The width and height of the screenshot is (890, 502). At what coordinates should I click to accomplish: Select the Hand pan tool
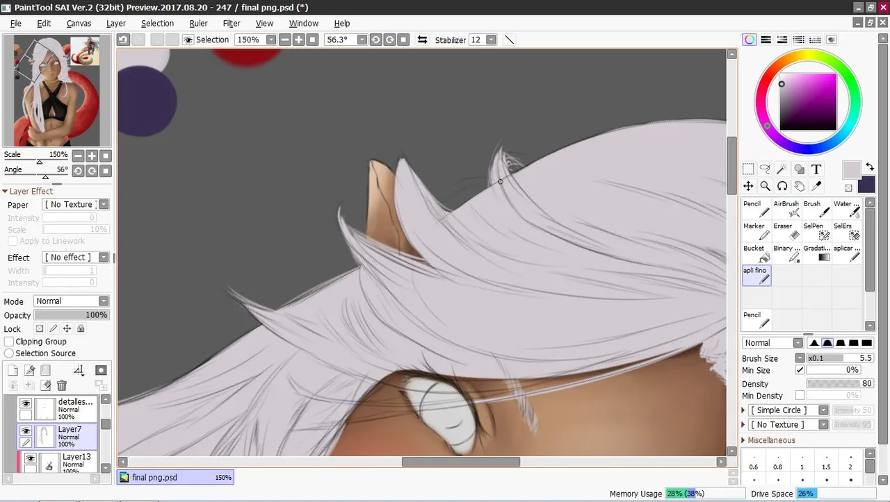click(799, 186)
